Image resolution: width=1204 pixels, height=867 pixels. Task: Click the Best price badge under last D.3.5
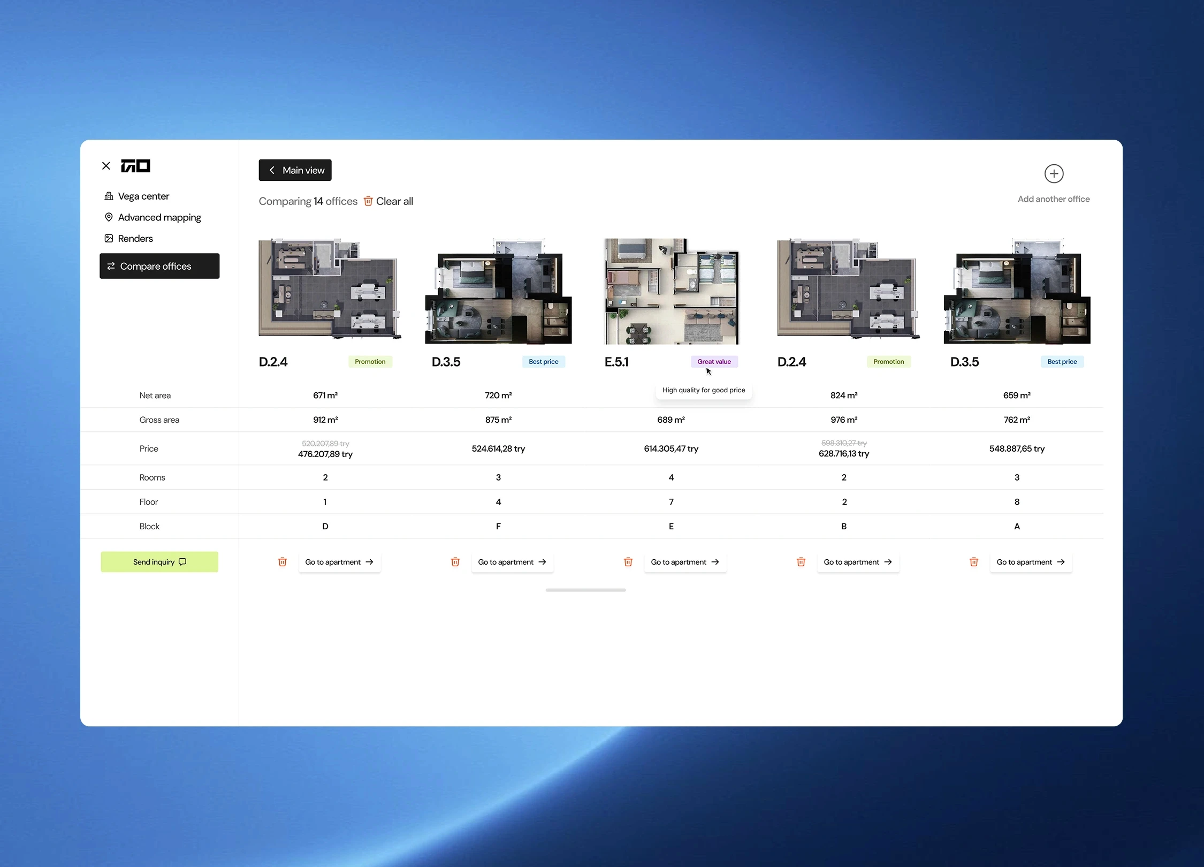click(1062, 361)
